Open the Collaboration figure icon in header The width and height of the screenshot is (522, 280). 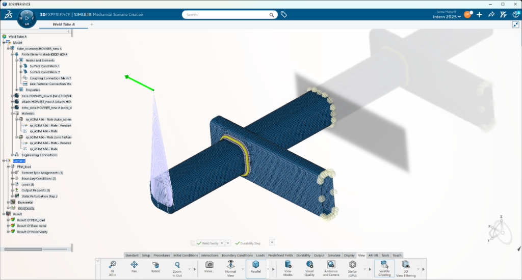[x=503, y=15]
